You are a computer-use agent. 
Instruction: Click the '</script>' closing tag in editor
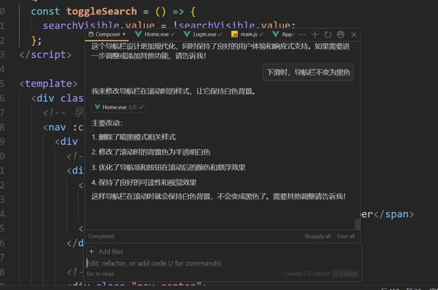[45, 55]
